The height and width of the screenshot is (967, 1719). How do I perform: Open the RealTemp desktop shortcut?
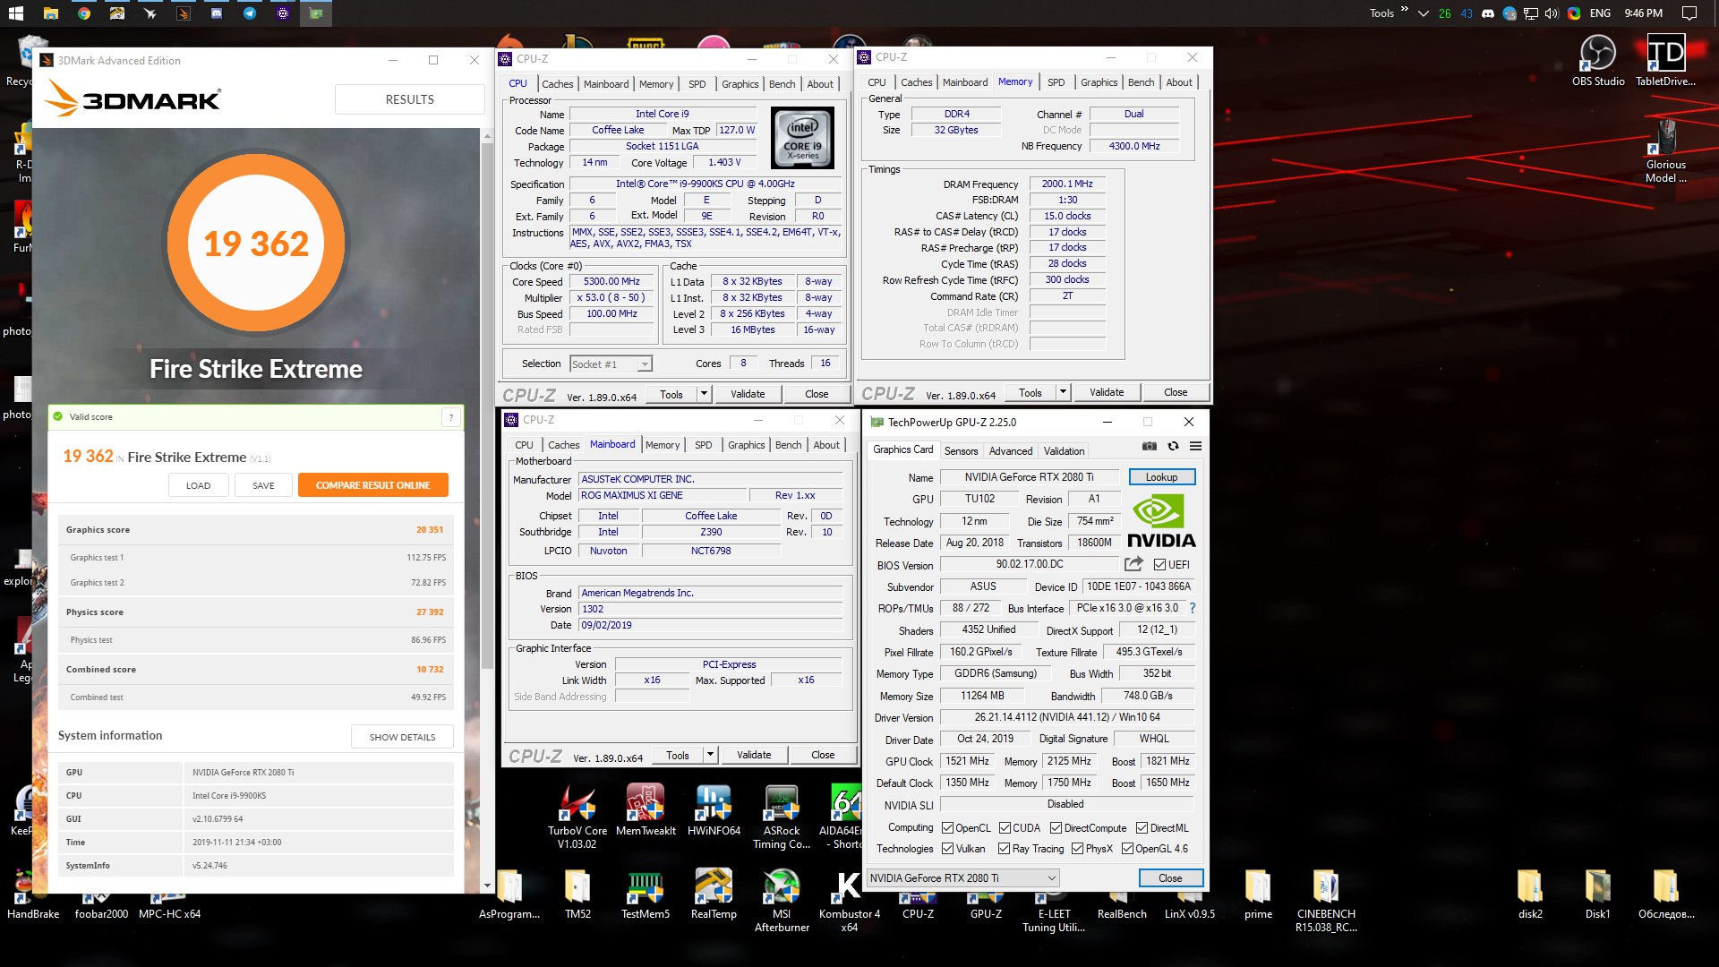pos(714,894)
